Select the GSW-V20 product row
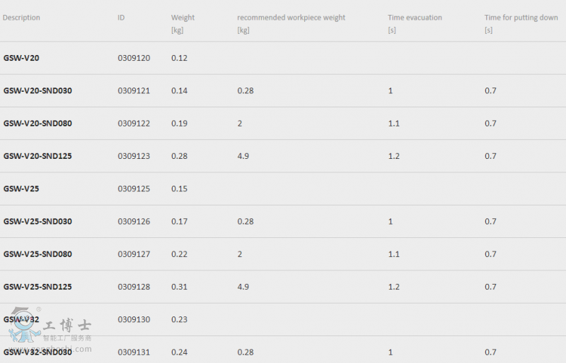The height and width of the screenshot is (363, 566). (x=283, y=58)
